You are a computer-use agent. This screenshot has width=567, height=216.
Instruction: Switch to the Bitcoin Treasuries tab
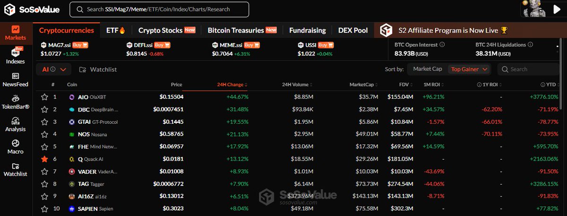[x=242, y=30]
